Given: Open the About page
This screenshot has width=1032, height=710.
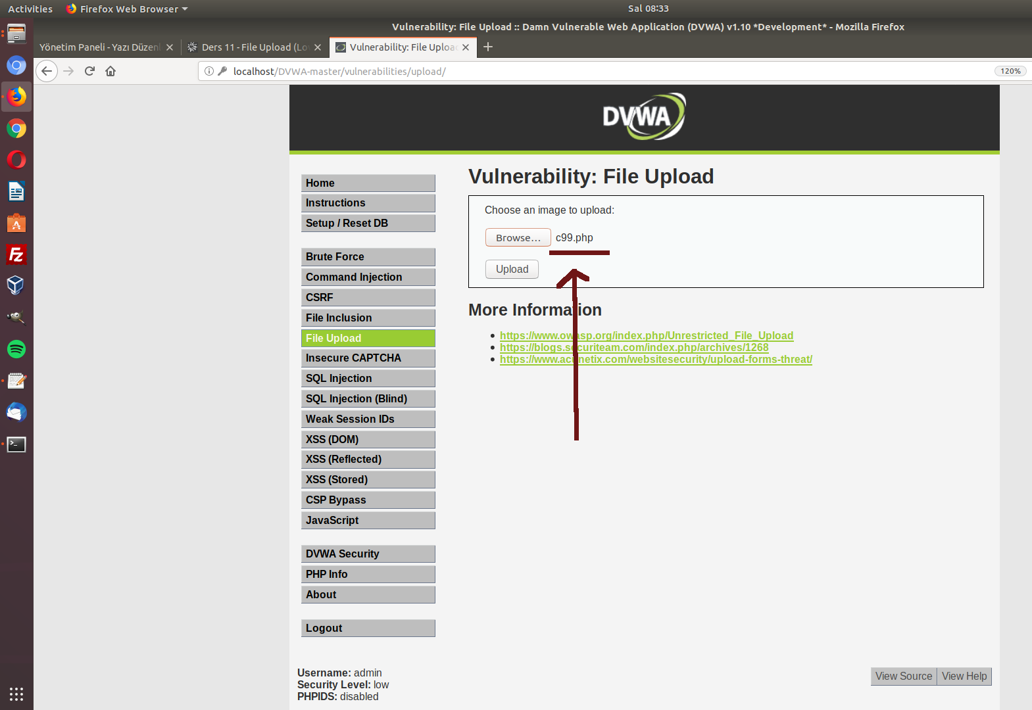Looking at the screenshot, I should click(x=368, y=594).
